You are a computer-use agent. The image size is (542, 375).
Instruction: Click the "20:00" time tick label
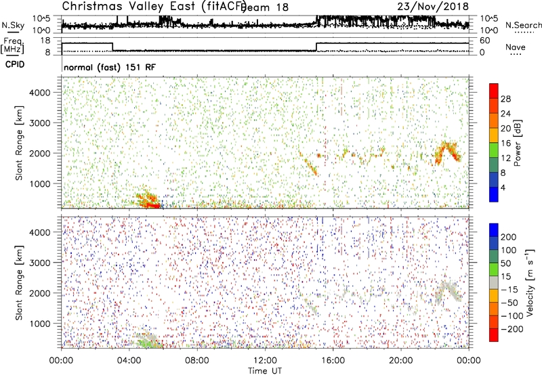pos(400,361)
